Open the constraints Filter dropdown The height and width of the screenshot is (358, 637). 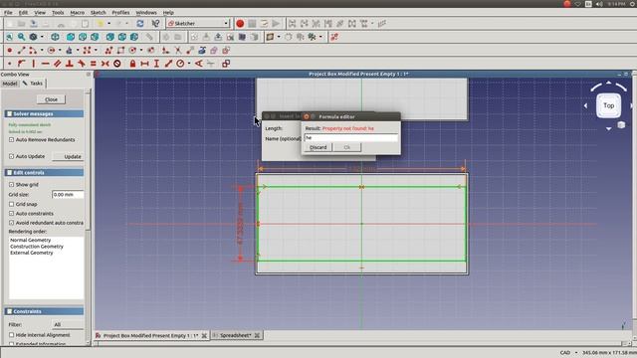pyautogui.click(x=68, y=325)
